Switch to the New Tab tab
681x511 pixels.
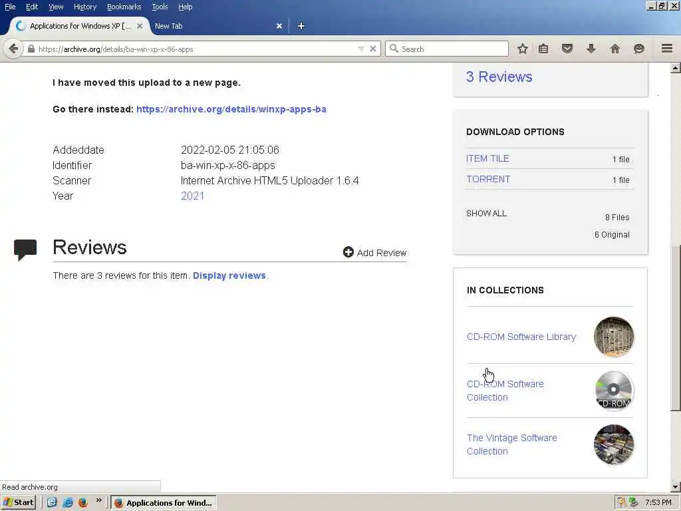(x=217, y=26)
